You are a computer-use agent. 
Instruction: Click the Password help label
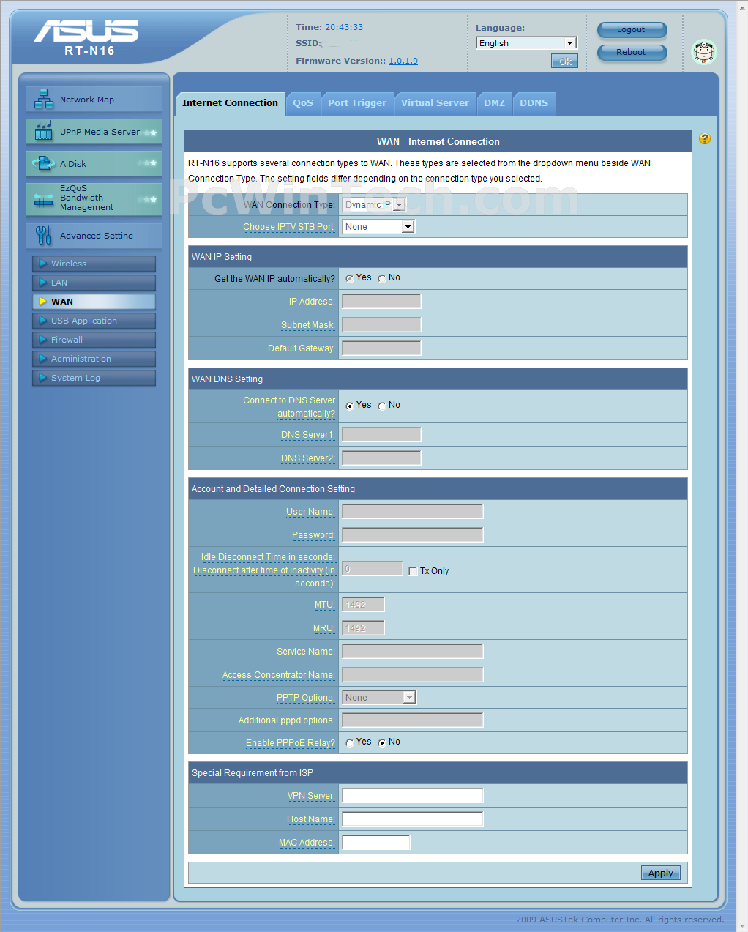coord(313,535)
